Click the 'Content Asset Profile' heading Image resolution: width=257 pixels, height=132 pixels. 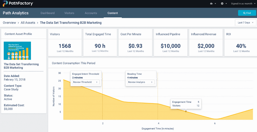click(18, 34)
